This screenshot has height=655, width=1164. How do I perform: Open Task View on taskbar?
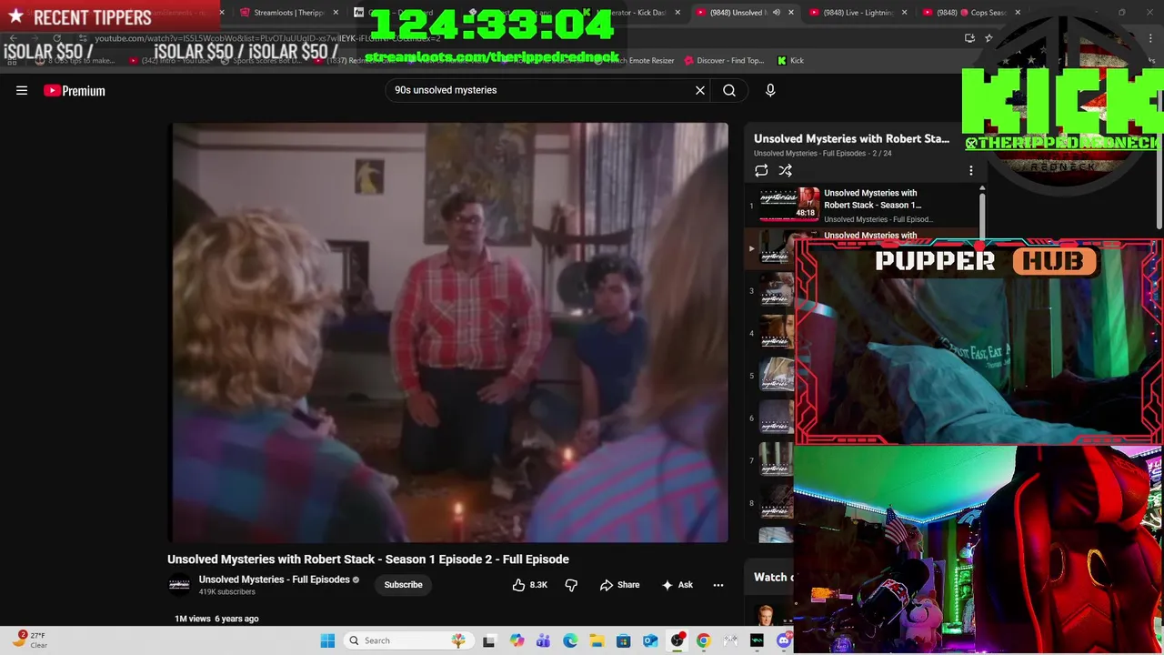488,640
